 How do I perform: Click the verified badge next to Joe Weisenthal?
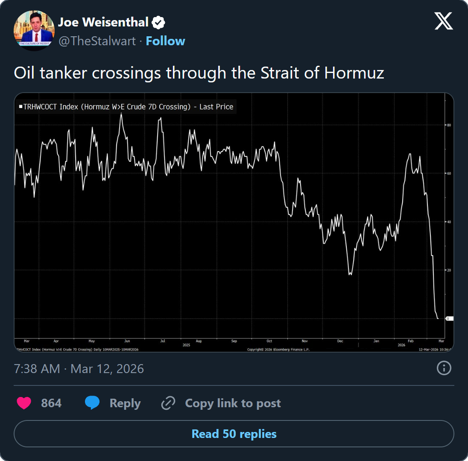tap(158, 22)
